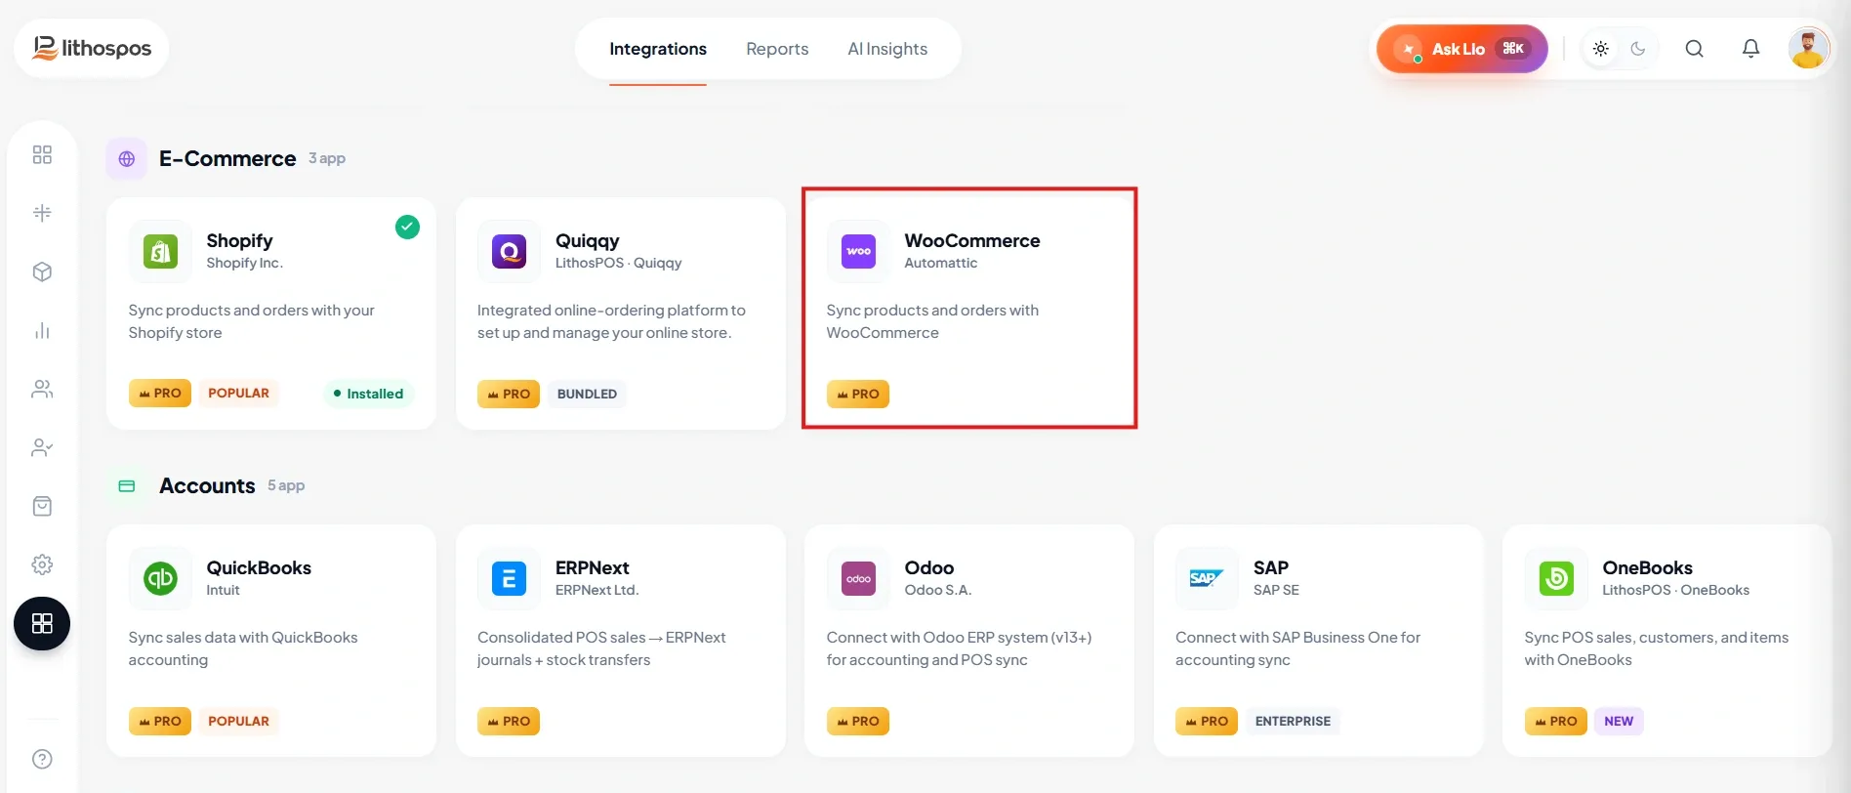Click 'Automattic' publisher text
The height and width of the screenshot is (793, 1851).
pyautogui.click(x=940, y=263)
